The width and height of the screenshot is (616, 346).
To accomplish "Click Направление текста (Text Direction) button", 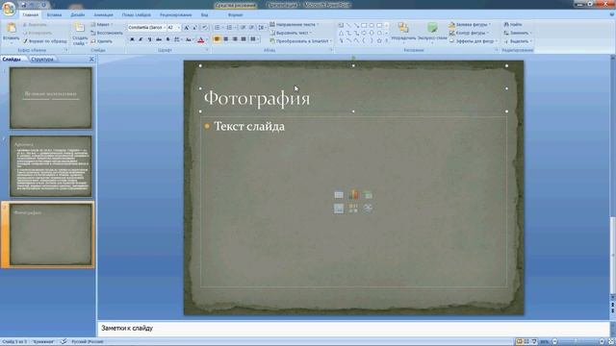I will (295, 25).
